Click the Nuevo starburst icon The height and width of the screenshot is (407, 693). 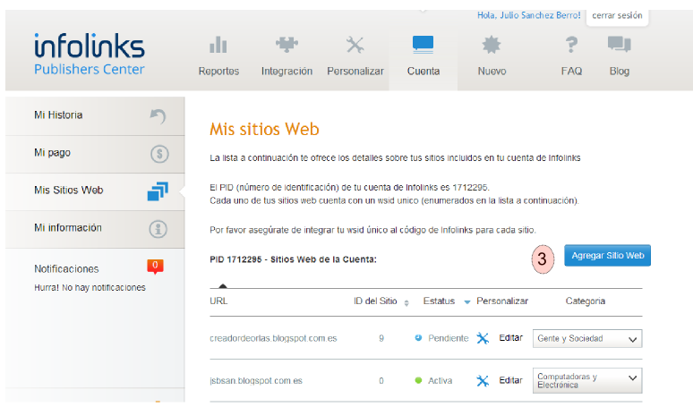point(492,45)
